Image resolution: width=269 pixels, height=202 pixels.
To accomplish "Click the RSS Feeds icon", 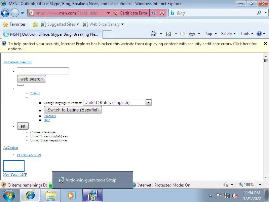I will [x=168, y=34].
